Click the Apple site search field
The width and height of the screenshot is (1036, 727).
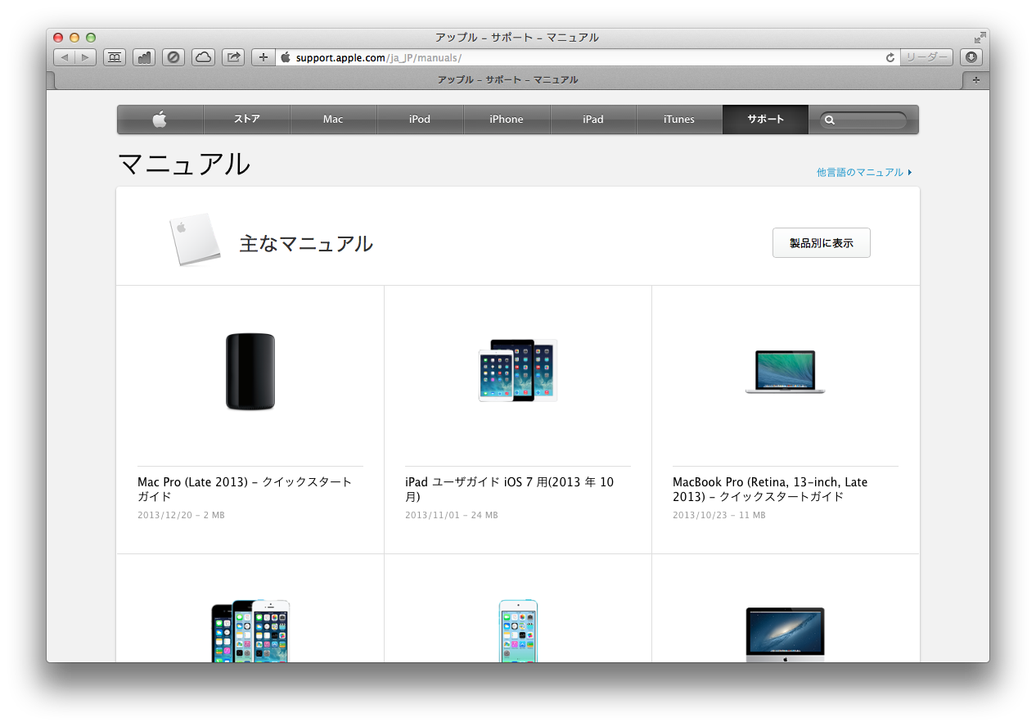[863, 120]
